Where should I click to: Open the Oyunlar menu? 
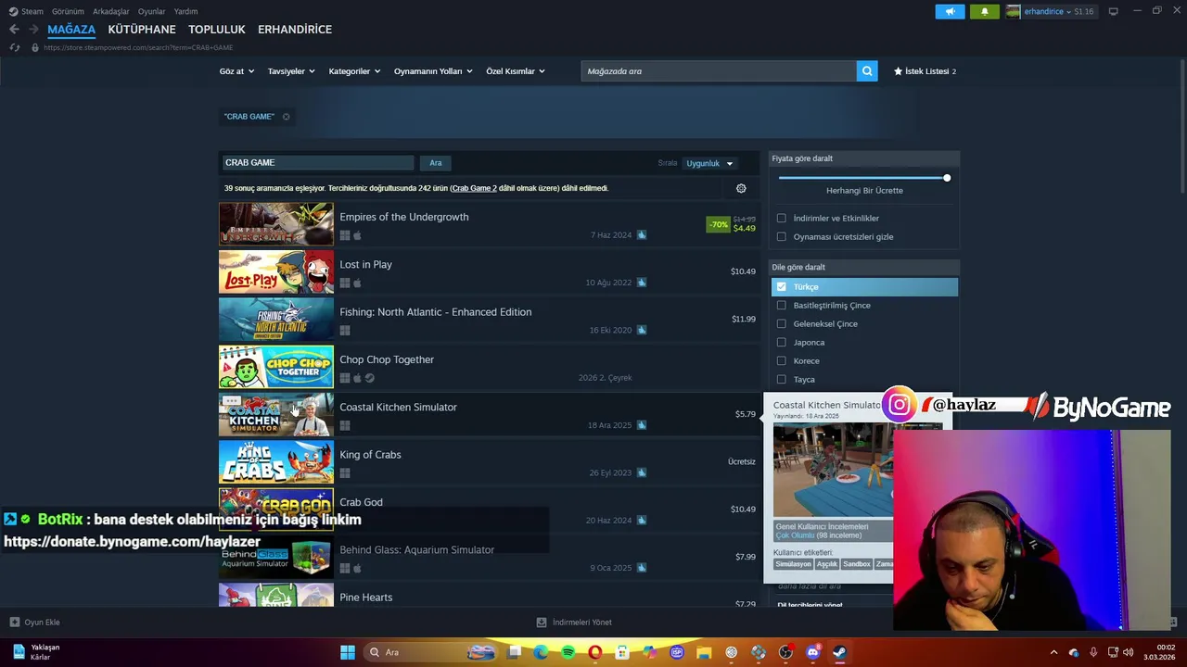151,11
